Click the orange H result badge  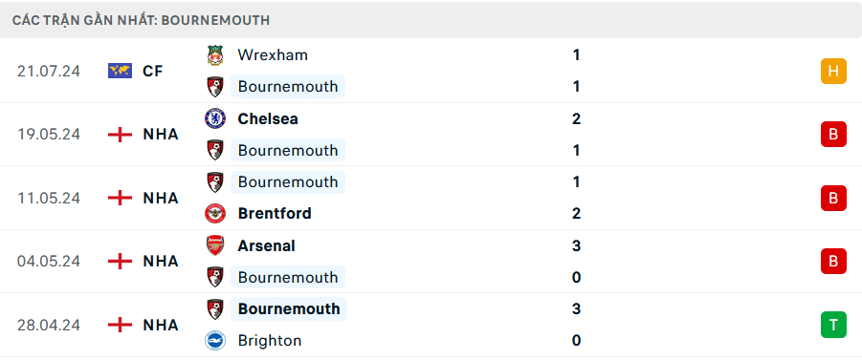[x=833, y=71]
